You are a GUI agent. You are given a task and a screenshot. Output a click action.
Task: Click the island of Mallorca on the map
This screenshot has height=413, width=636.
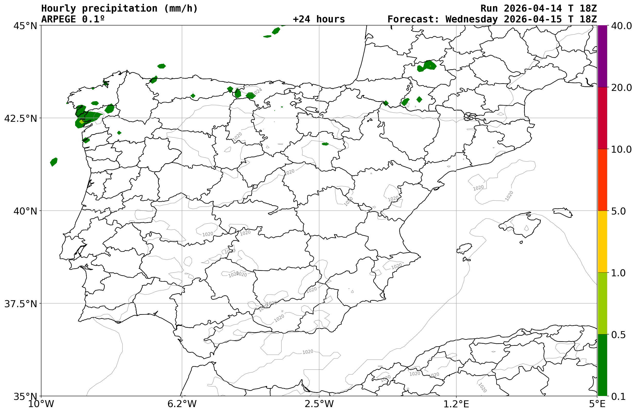click(x=522, y=225)
